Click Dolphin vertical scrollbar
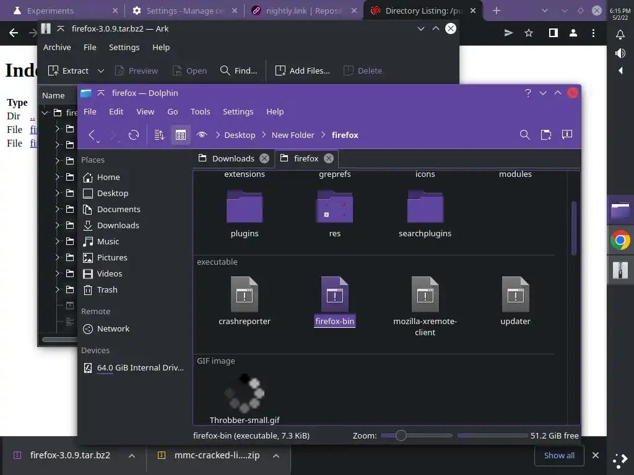Viewport: 634px width, 475px height. click(x=574, y=228)
